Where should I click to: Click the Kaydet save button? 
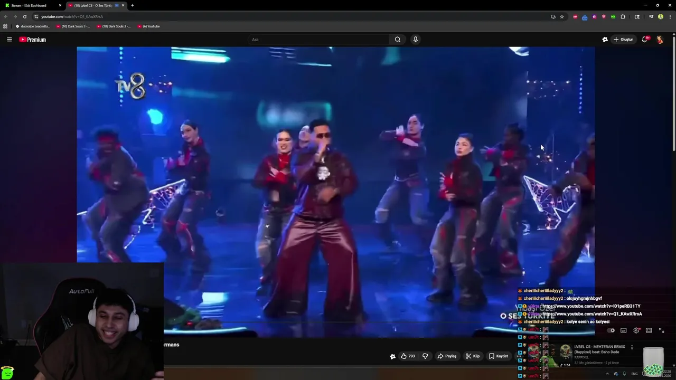(499, 356)
